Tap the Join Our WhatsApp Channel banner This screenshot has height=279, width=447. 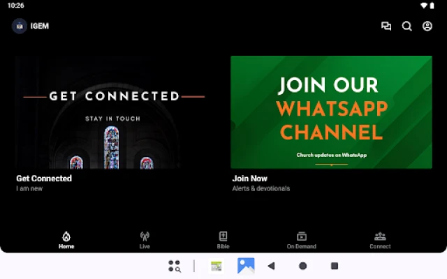(331, 112)
